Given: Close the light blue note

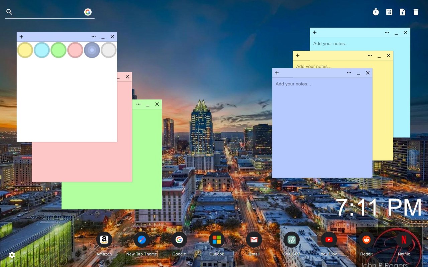Looking at the screenshot, I should point(406,32).
